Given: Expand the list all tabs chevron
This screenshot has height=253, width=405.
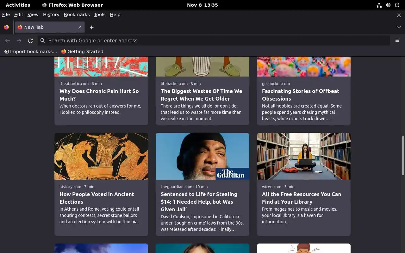Looking at the screenshot, I should pos(398,27).
